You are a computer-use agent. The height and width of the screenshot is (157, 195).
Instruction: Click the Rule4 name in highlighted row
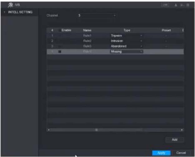pyautogui.click(x=87, y=51)
